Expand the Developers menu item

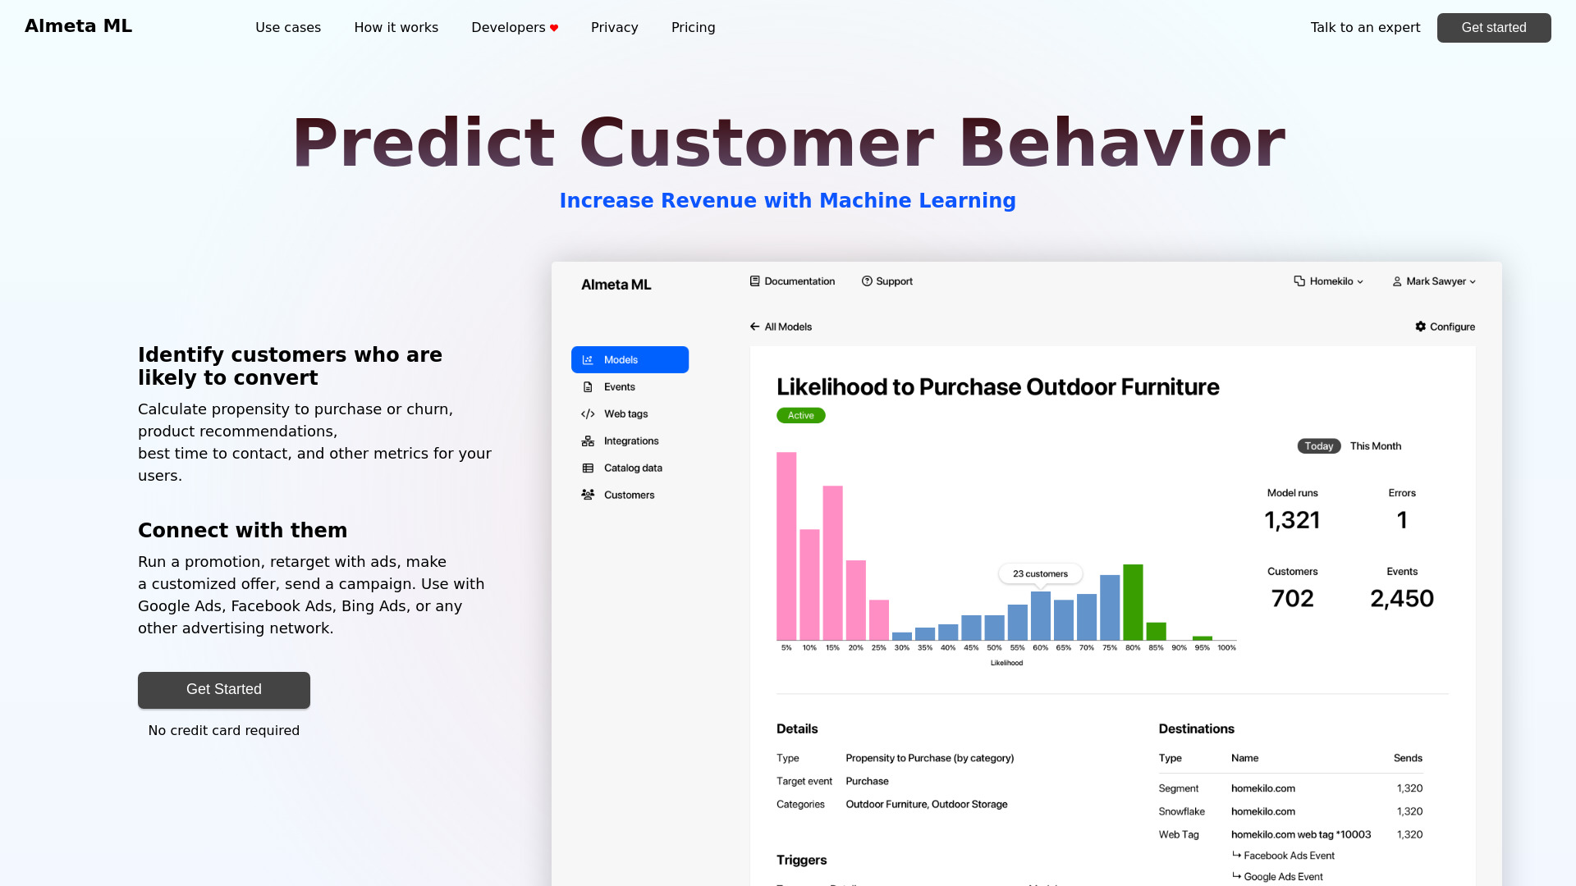514,27
